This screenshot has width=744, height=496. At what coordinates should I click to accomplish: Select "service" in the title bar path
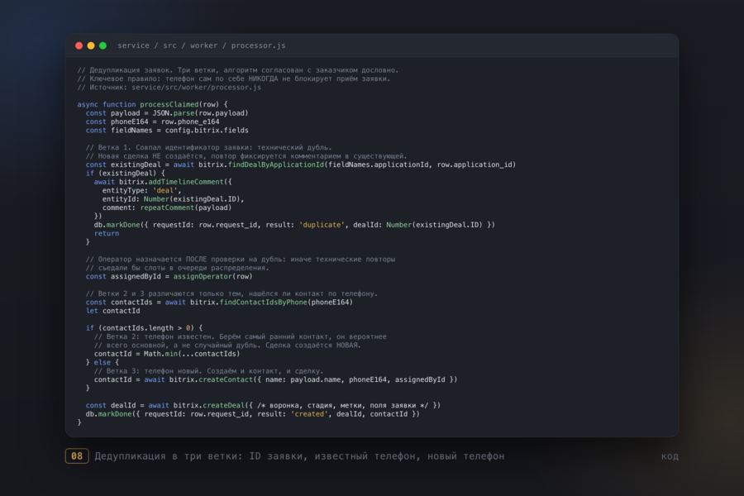pyautogui.click(x=133, y=45)
